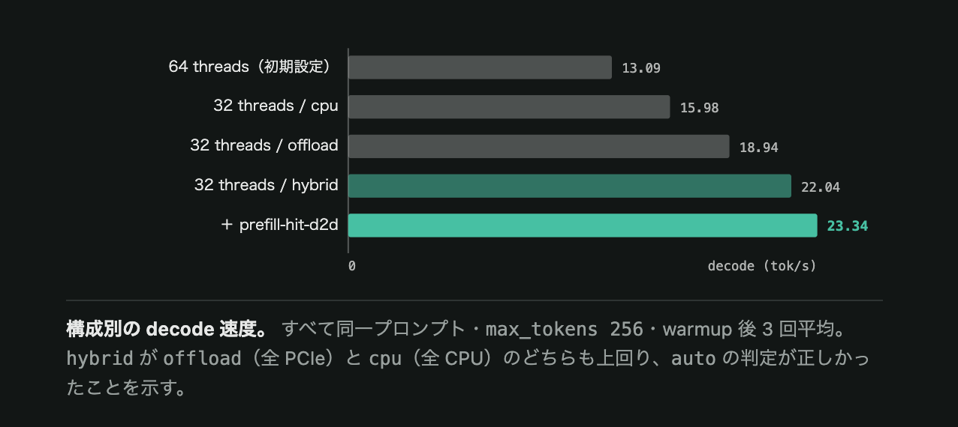958x427 pixels.
Task: Select the 18.94 value label
Action: click(x=759, y=148)
